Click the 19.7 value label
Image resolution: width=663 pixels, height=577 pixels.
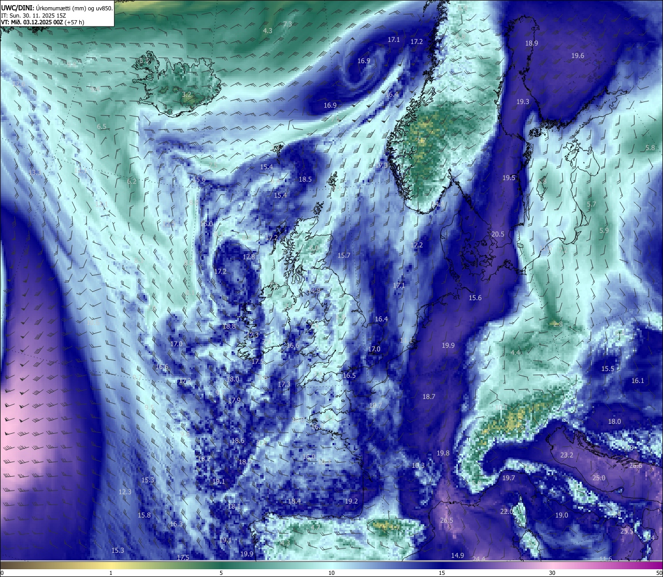[x=509, y=478]
